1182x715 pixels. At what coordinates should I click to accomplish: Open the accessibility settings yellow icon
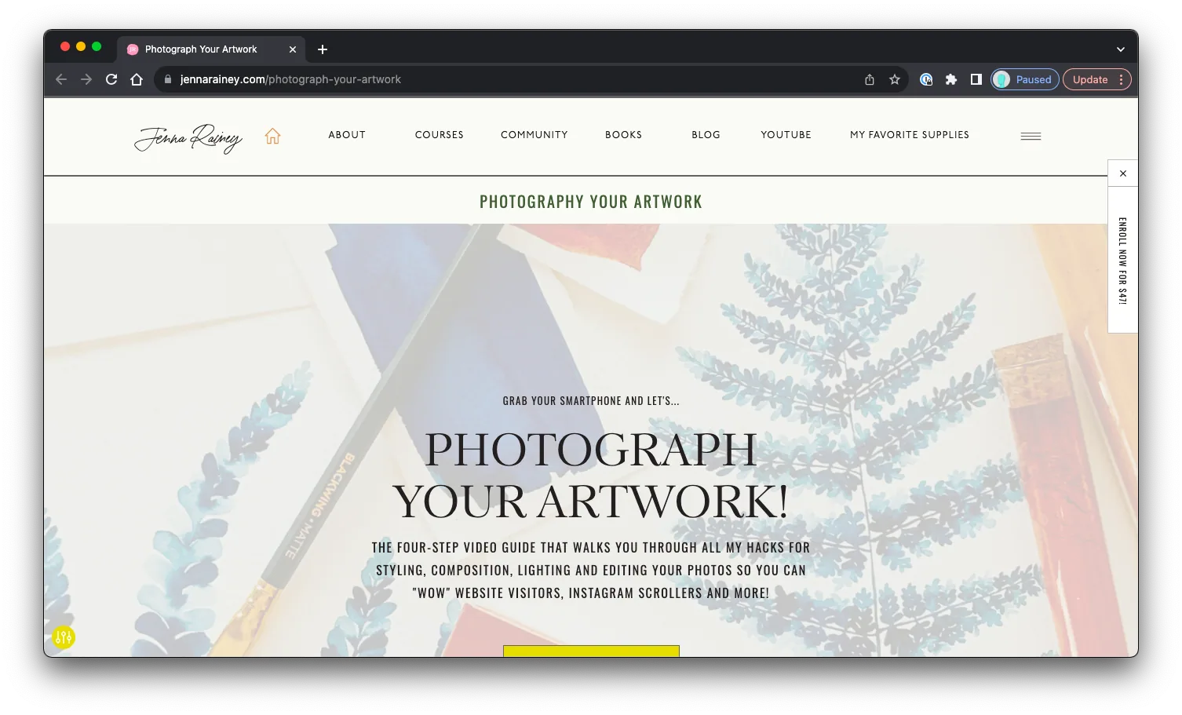click(64, 637)
